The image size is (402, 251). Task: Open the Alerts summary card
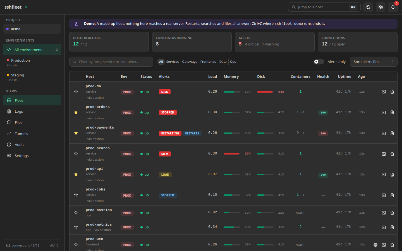(x=275, y=42)
